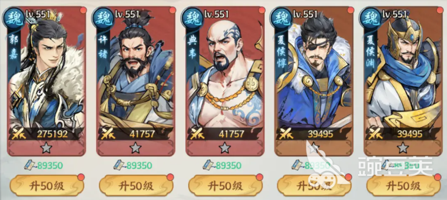
Task: Tap the gray star under 夏侯渊's portrait
Action: (x=403, y=148)
